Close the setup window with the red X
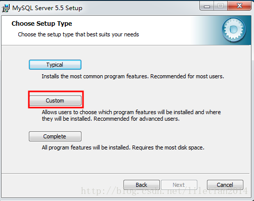The image size is (254, 201). click(x=239, y=6)
